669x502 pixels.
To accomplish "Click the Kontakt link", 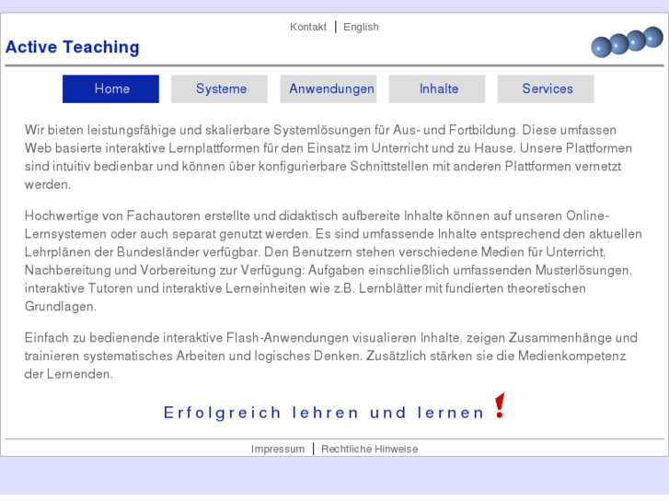I will (x=308, y=27).
